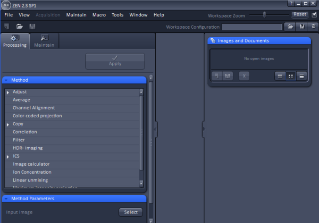Open the Help menu
Screen dimensions: 319x223
coord(159,15)
